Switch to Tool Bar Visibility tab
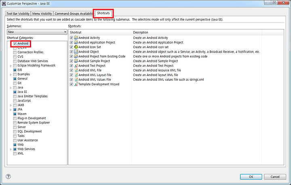The height and width of the screenshot is (185, 291). tap(18, 14)
